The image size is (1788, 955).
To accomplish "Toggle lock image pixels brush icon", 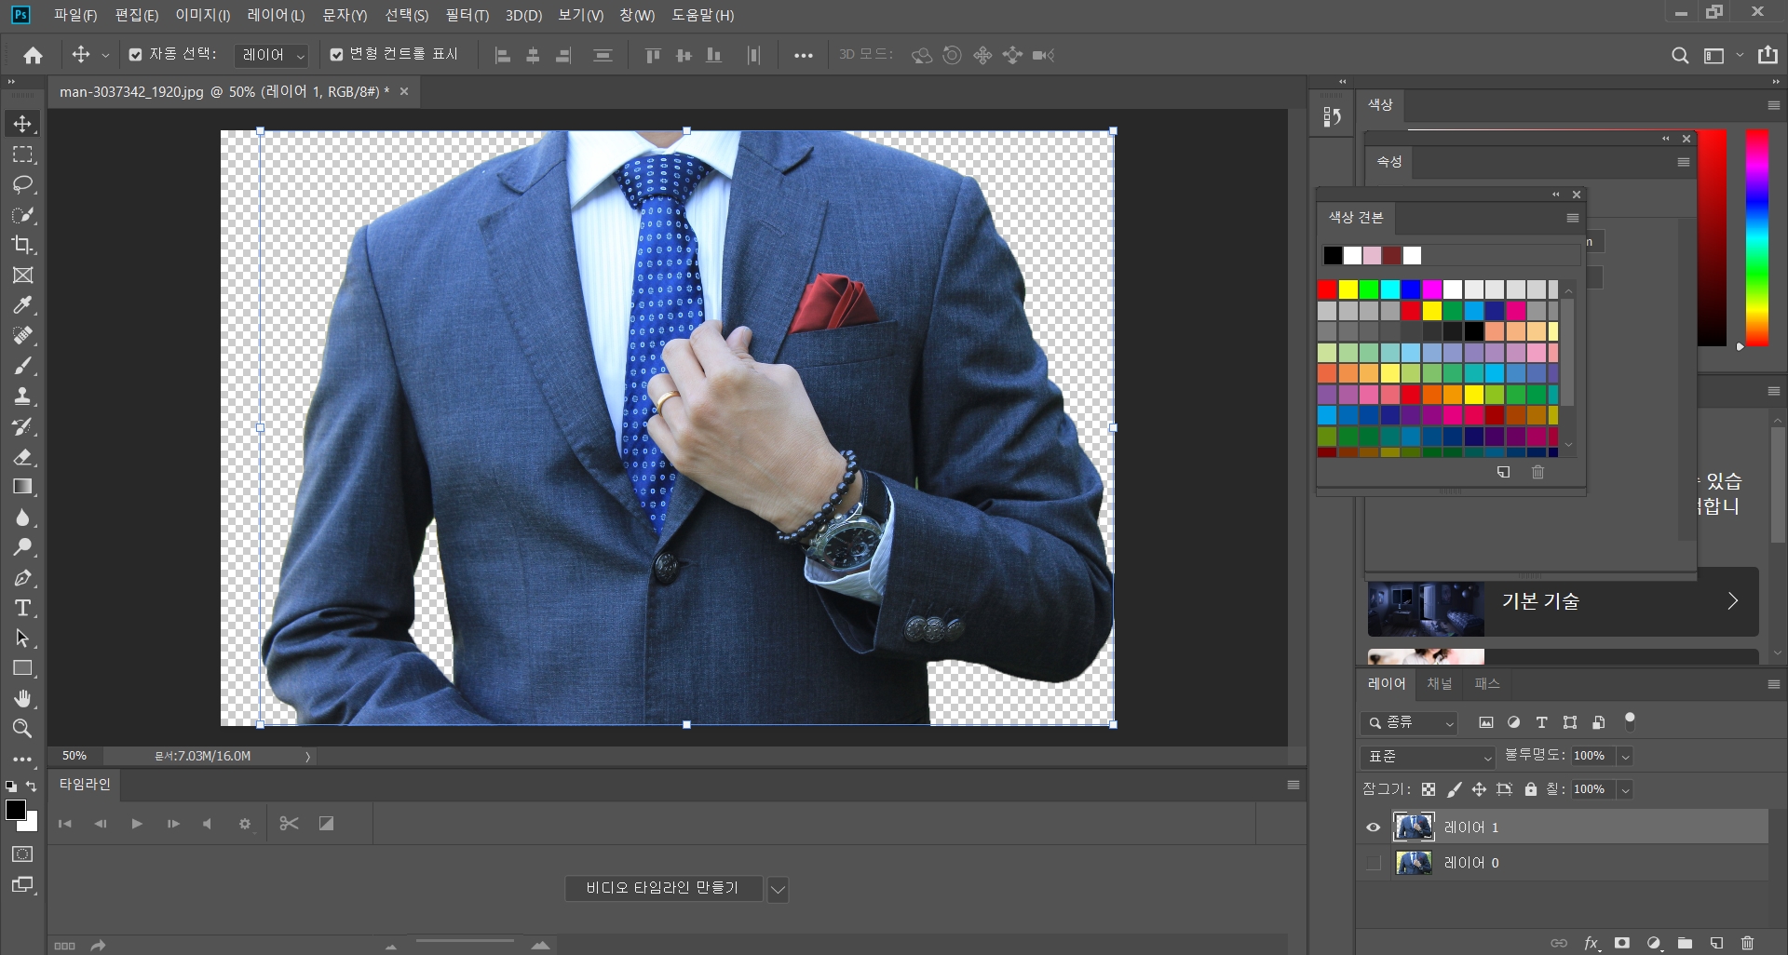I will click(x=1454, y=789).
